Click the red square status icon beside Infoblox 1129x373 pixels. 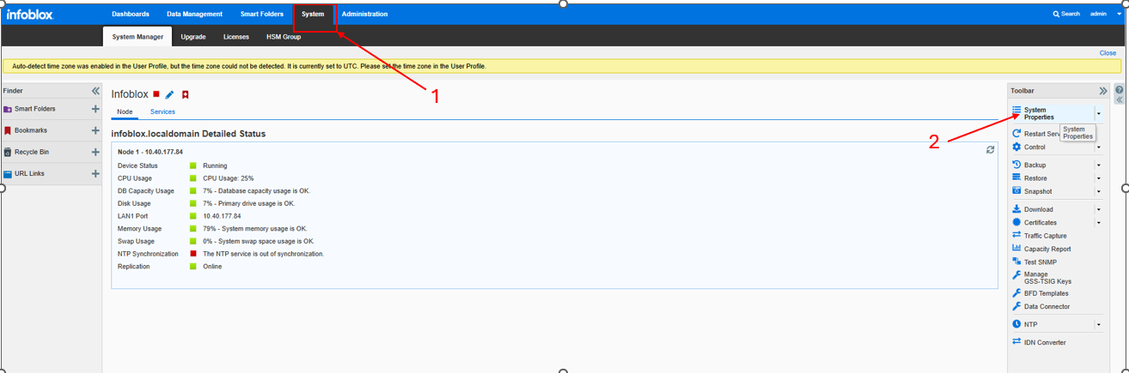pyautogui.click(x=156, y=94)
